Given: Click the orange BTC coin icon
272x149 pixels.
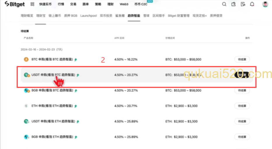Looking at the screenshot, I should 26,59.
